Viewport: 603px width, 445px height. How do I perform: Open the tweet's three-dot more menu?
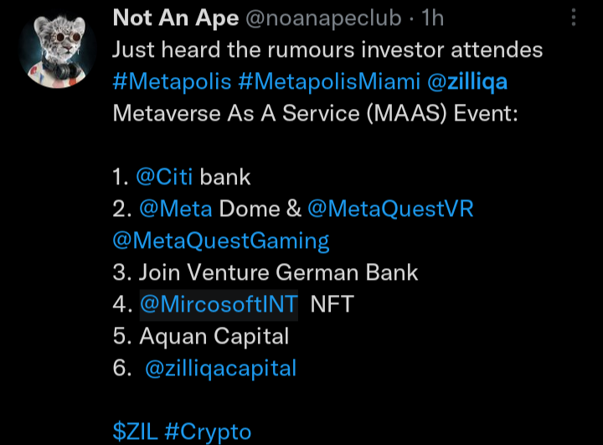[574, 18]
